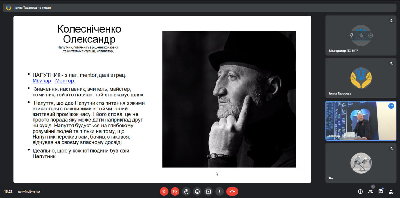Leave the call with the red hang-up button
This screenshot has width=400, height=198.
pos(232,191)
